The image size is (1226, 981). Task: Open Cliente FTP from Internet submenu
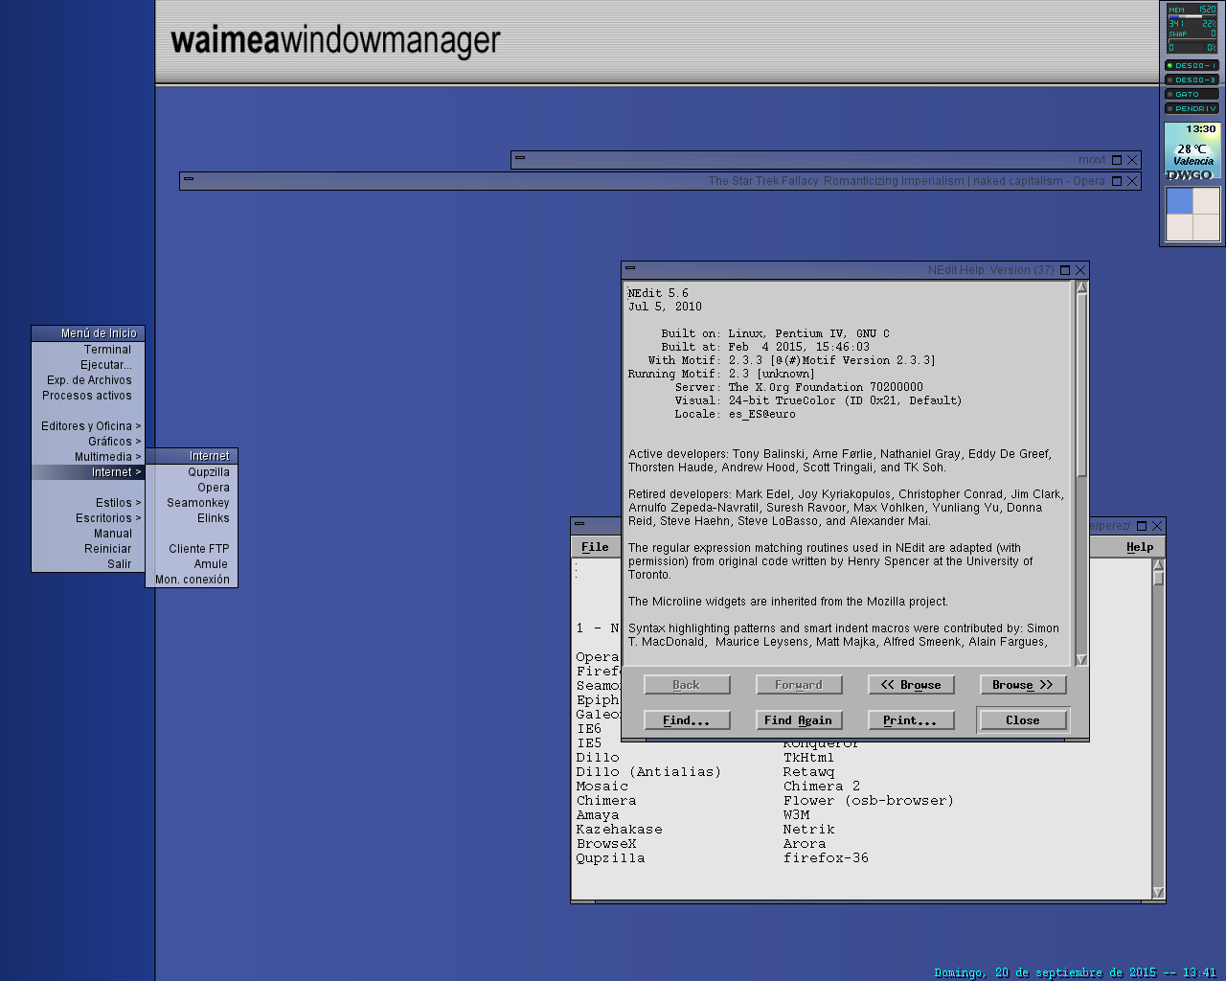pos(192,549)
